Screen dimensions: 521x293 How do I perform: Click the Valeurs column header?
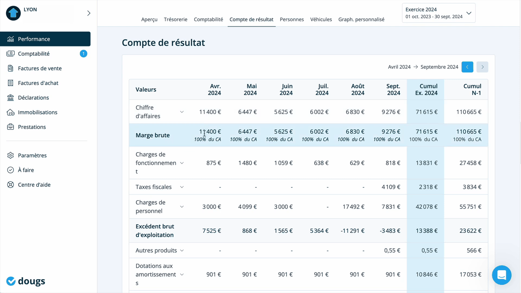pos(146,90)
